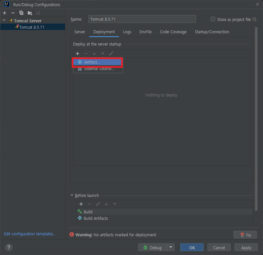Collapse the Before launch section
This screenshot has width=263, height=255.
(x=72, y=195)
